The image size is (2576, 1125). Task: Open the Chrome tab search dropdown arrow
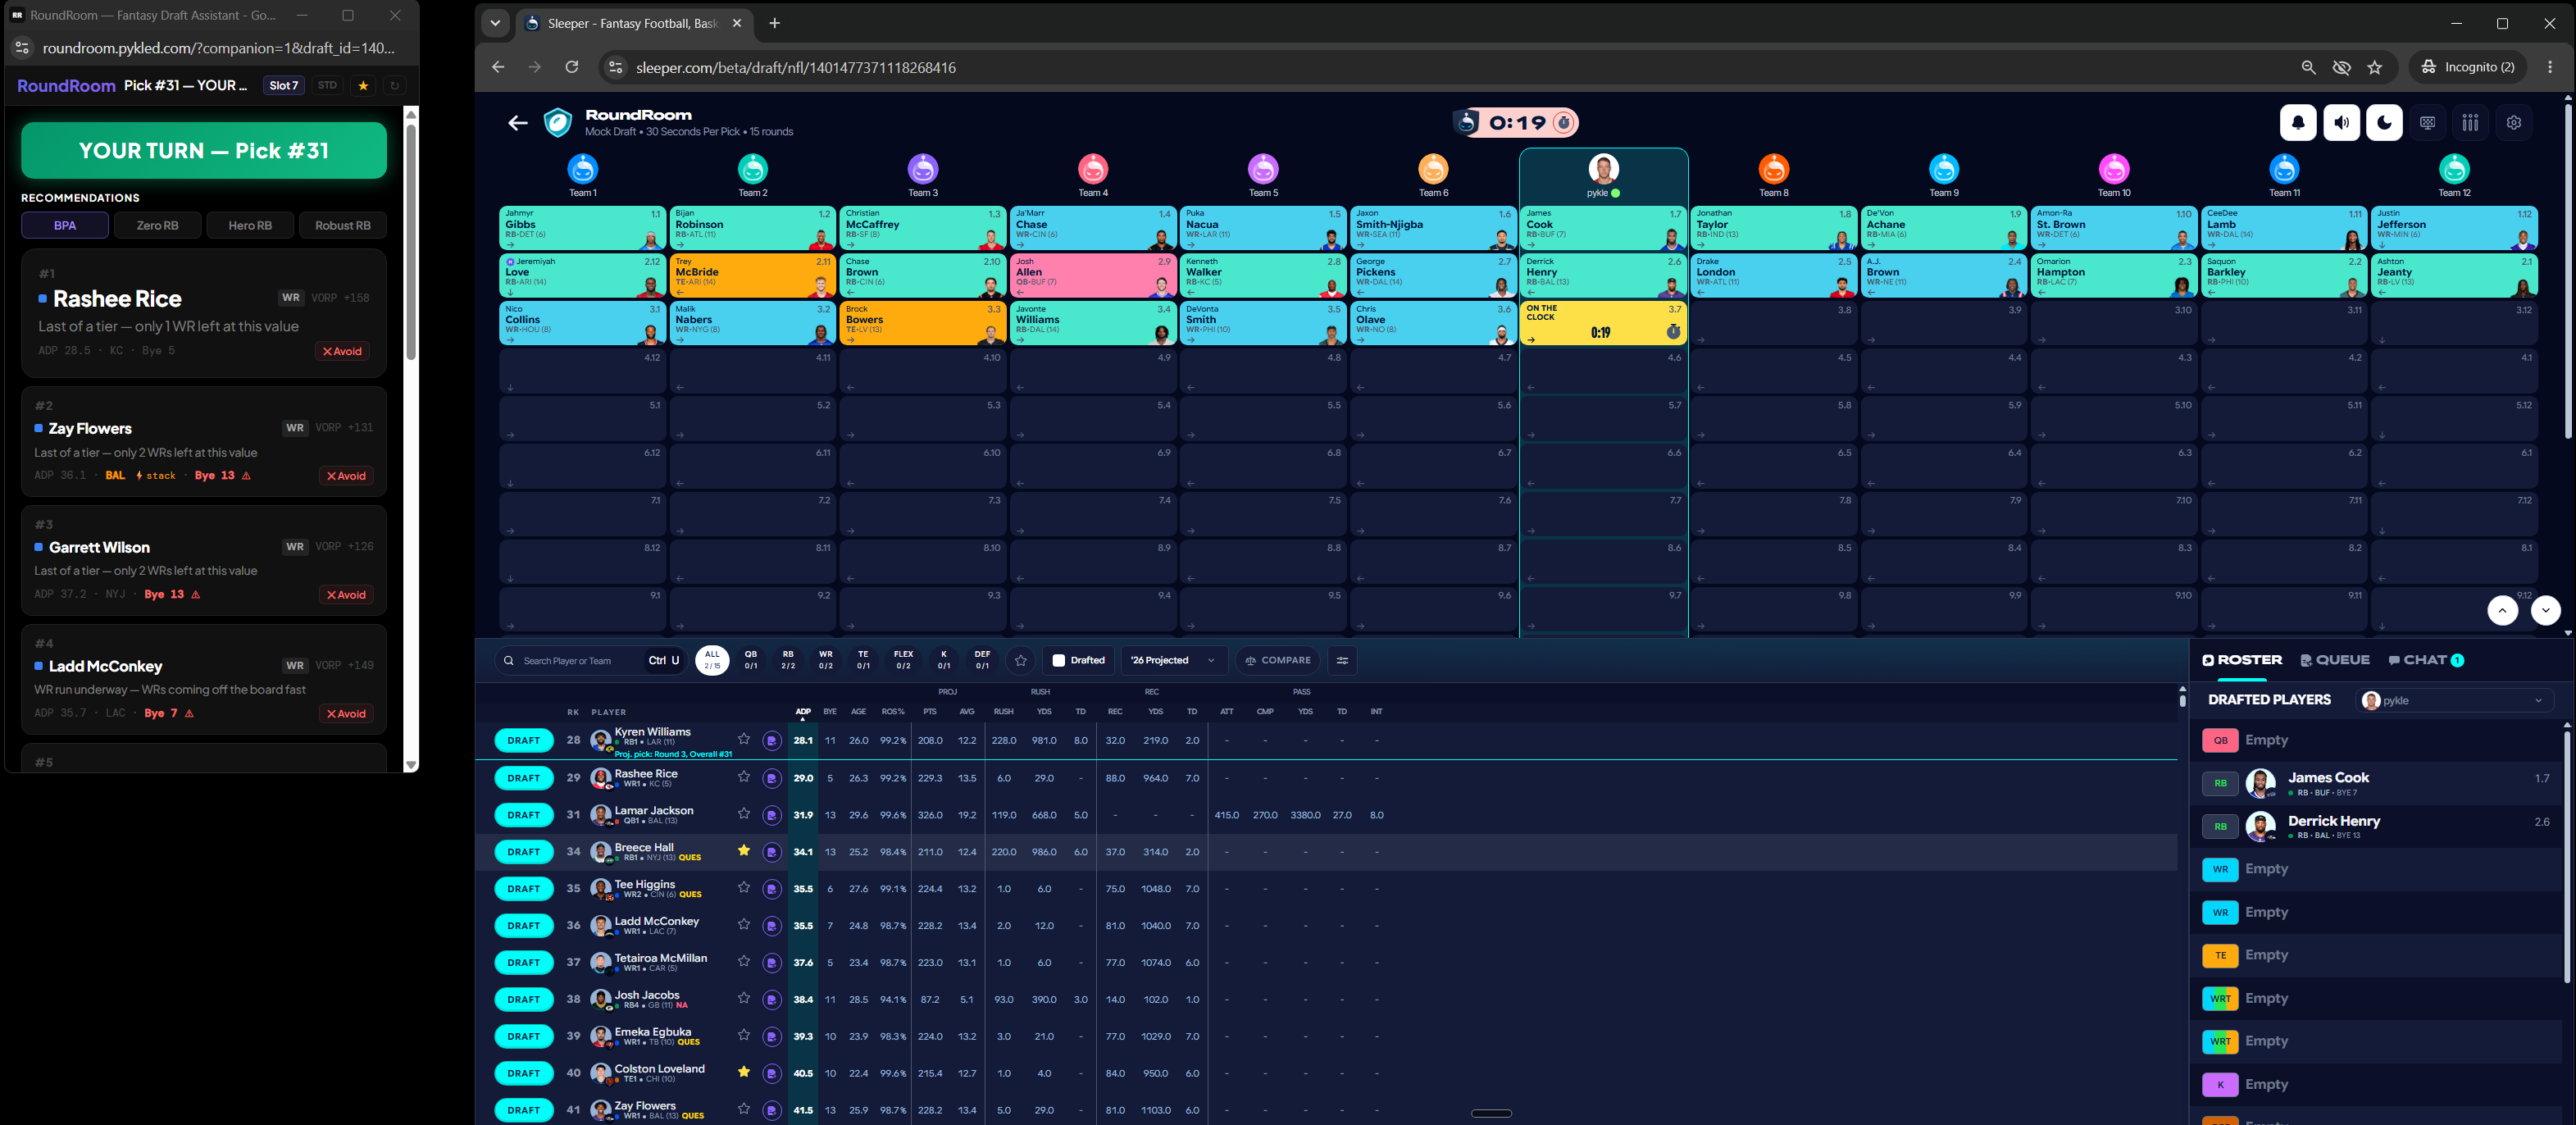[x=495, y=23]
